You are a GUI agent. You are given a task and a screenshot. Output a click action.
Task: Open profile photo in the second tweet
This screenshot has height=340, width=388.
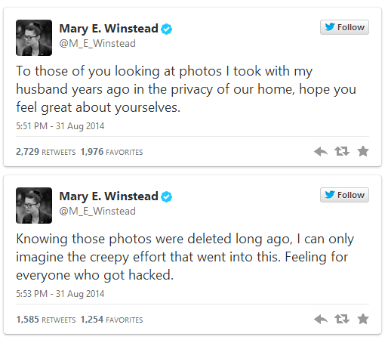pos(34,206)
